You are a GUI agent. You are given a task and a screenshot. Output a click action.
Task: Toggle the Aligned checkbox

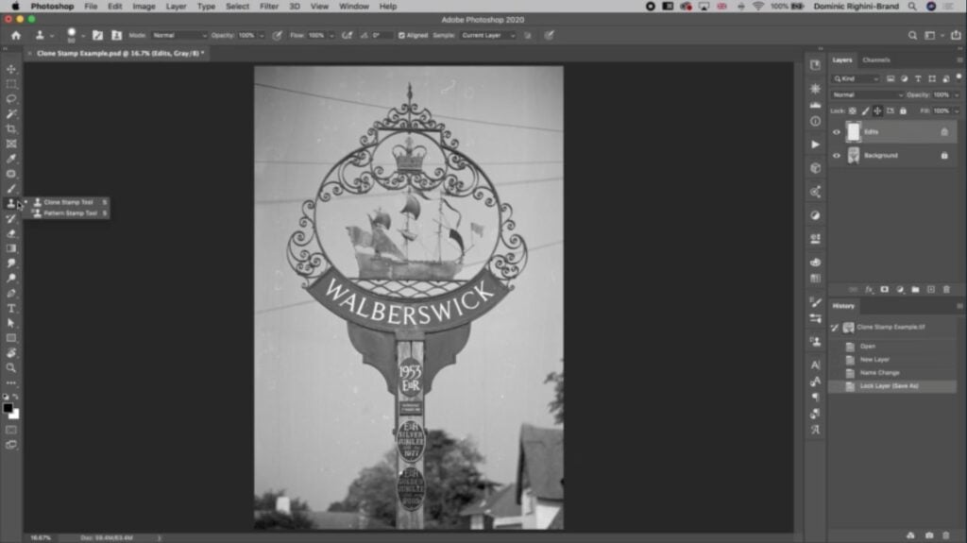pos(402,35)
